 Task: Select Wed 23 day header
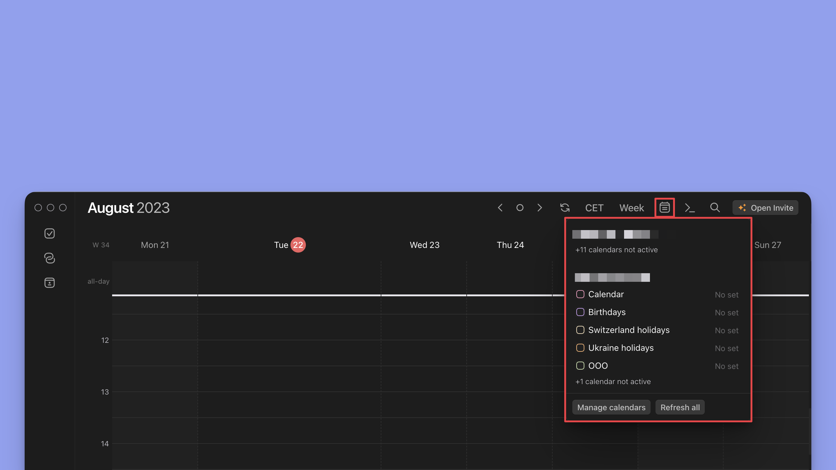(x=424, y=245)
